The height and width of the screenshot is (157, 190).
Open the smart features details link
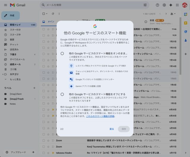tap(100, 116)
